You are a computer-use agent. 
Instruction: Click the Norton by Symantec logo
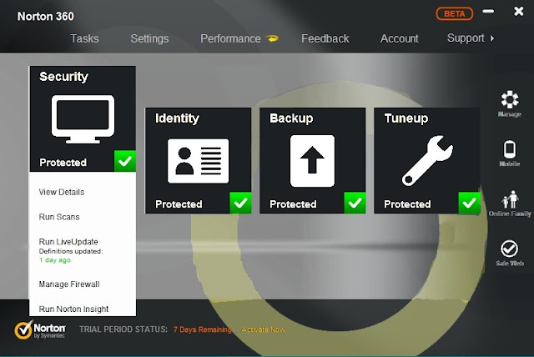pyautogui.click(x=40, y=329)
